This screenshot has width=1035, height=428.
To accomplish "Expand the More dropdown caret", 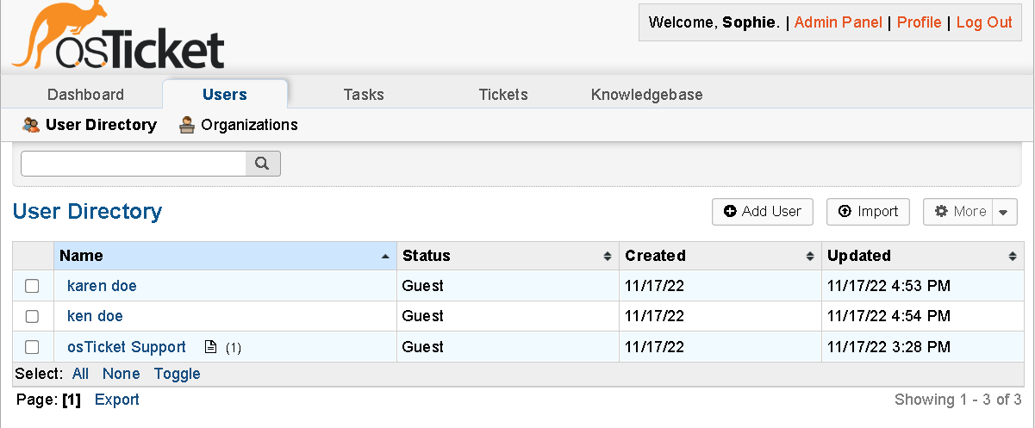I will pyautogui.click(x=1005, y=212).
